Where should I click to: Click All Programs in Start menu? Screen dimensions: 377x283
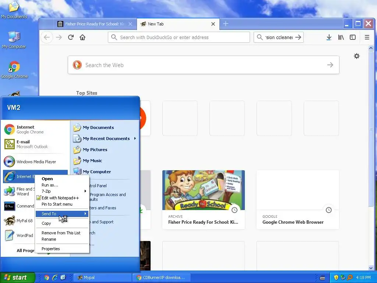25,251
